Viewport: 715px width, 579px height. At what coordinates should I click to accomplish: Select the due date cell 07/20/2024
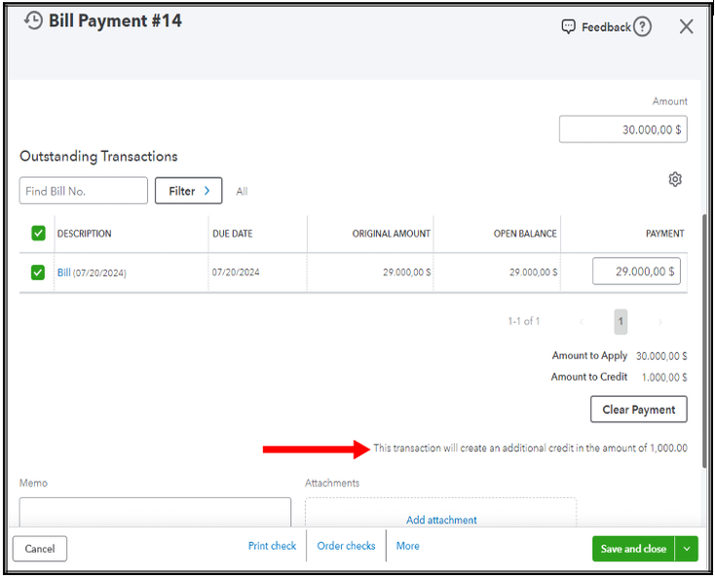pyautogui.click(x=236, y=272)
